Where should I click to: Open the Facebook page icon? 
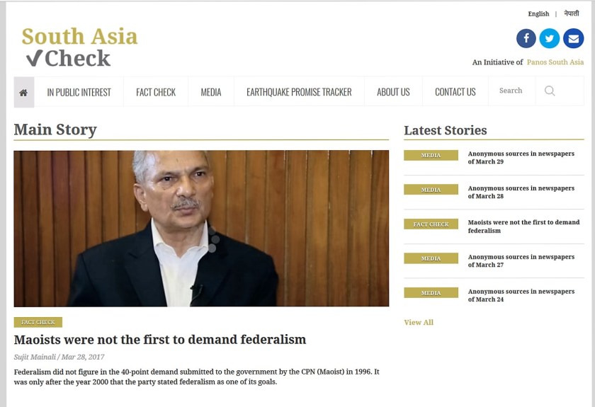tap(526, 38)
